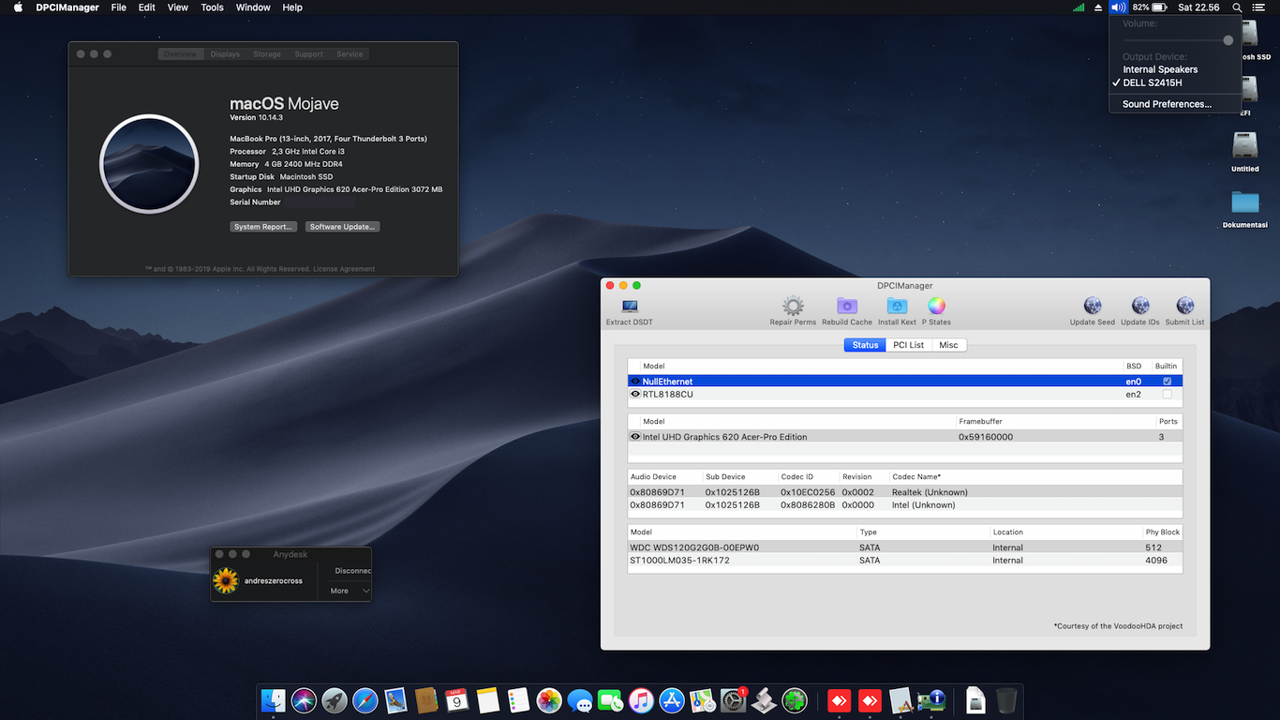Check the Builtin checkbox for RTL8188CU
Screen dimensions: 1280x720
tap(1167, 395)
